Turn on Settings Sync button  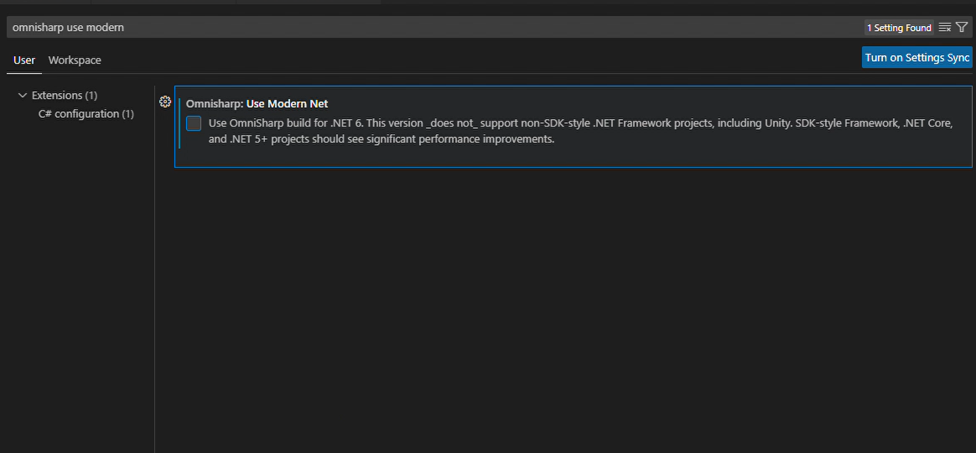916,57
